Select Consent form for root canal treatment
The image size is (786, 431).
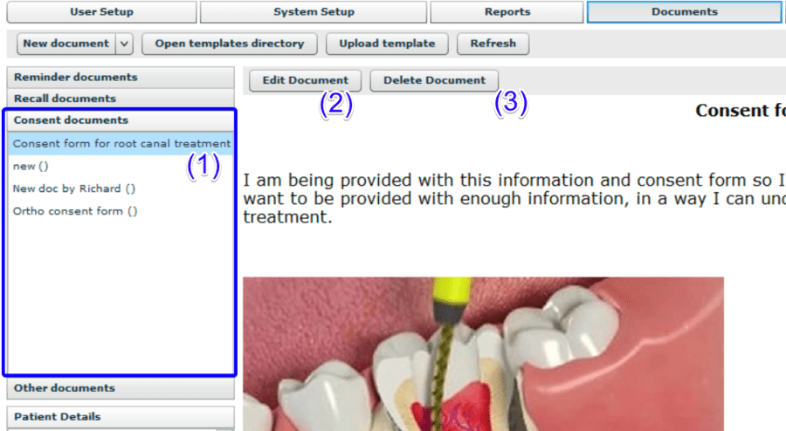coord(121,143)
